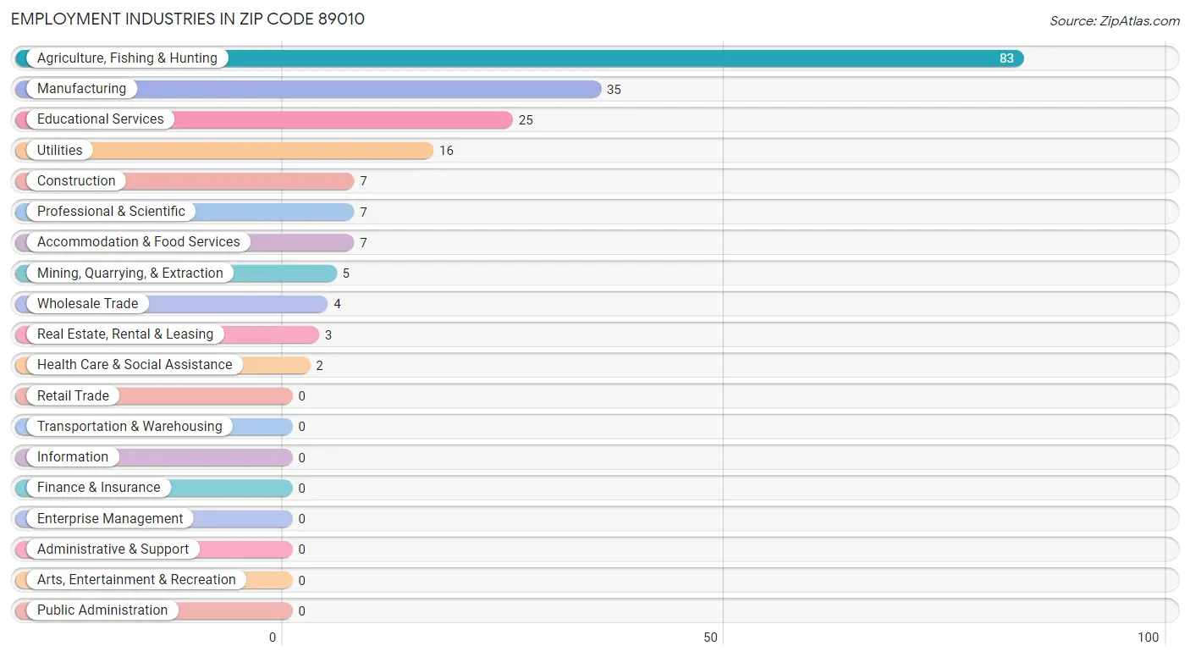The image size is (1190, 657).
Task: Click the Health Care & Social Assistance label
Action: [x=135, y=365]
